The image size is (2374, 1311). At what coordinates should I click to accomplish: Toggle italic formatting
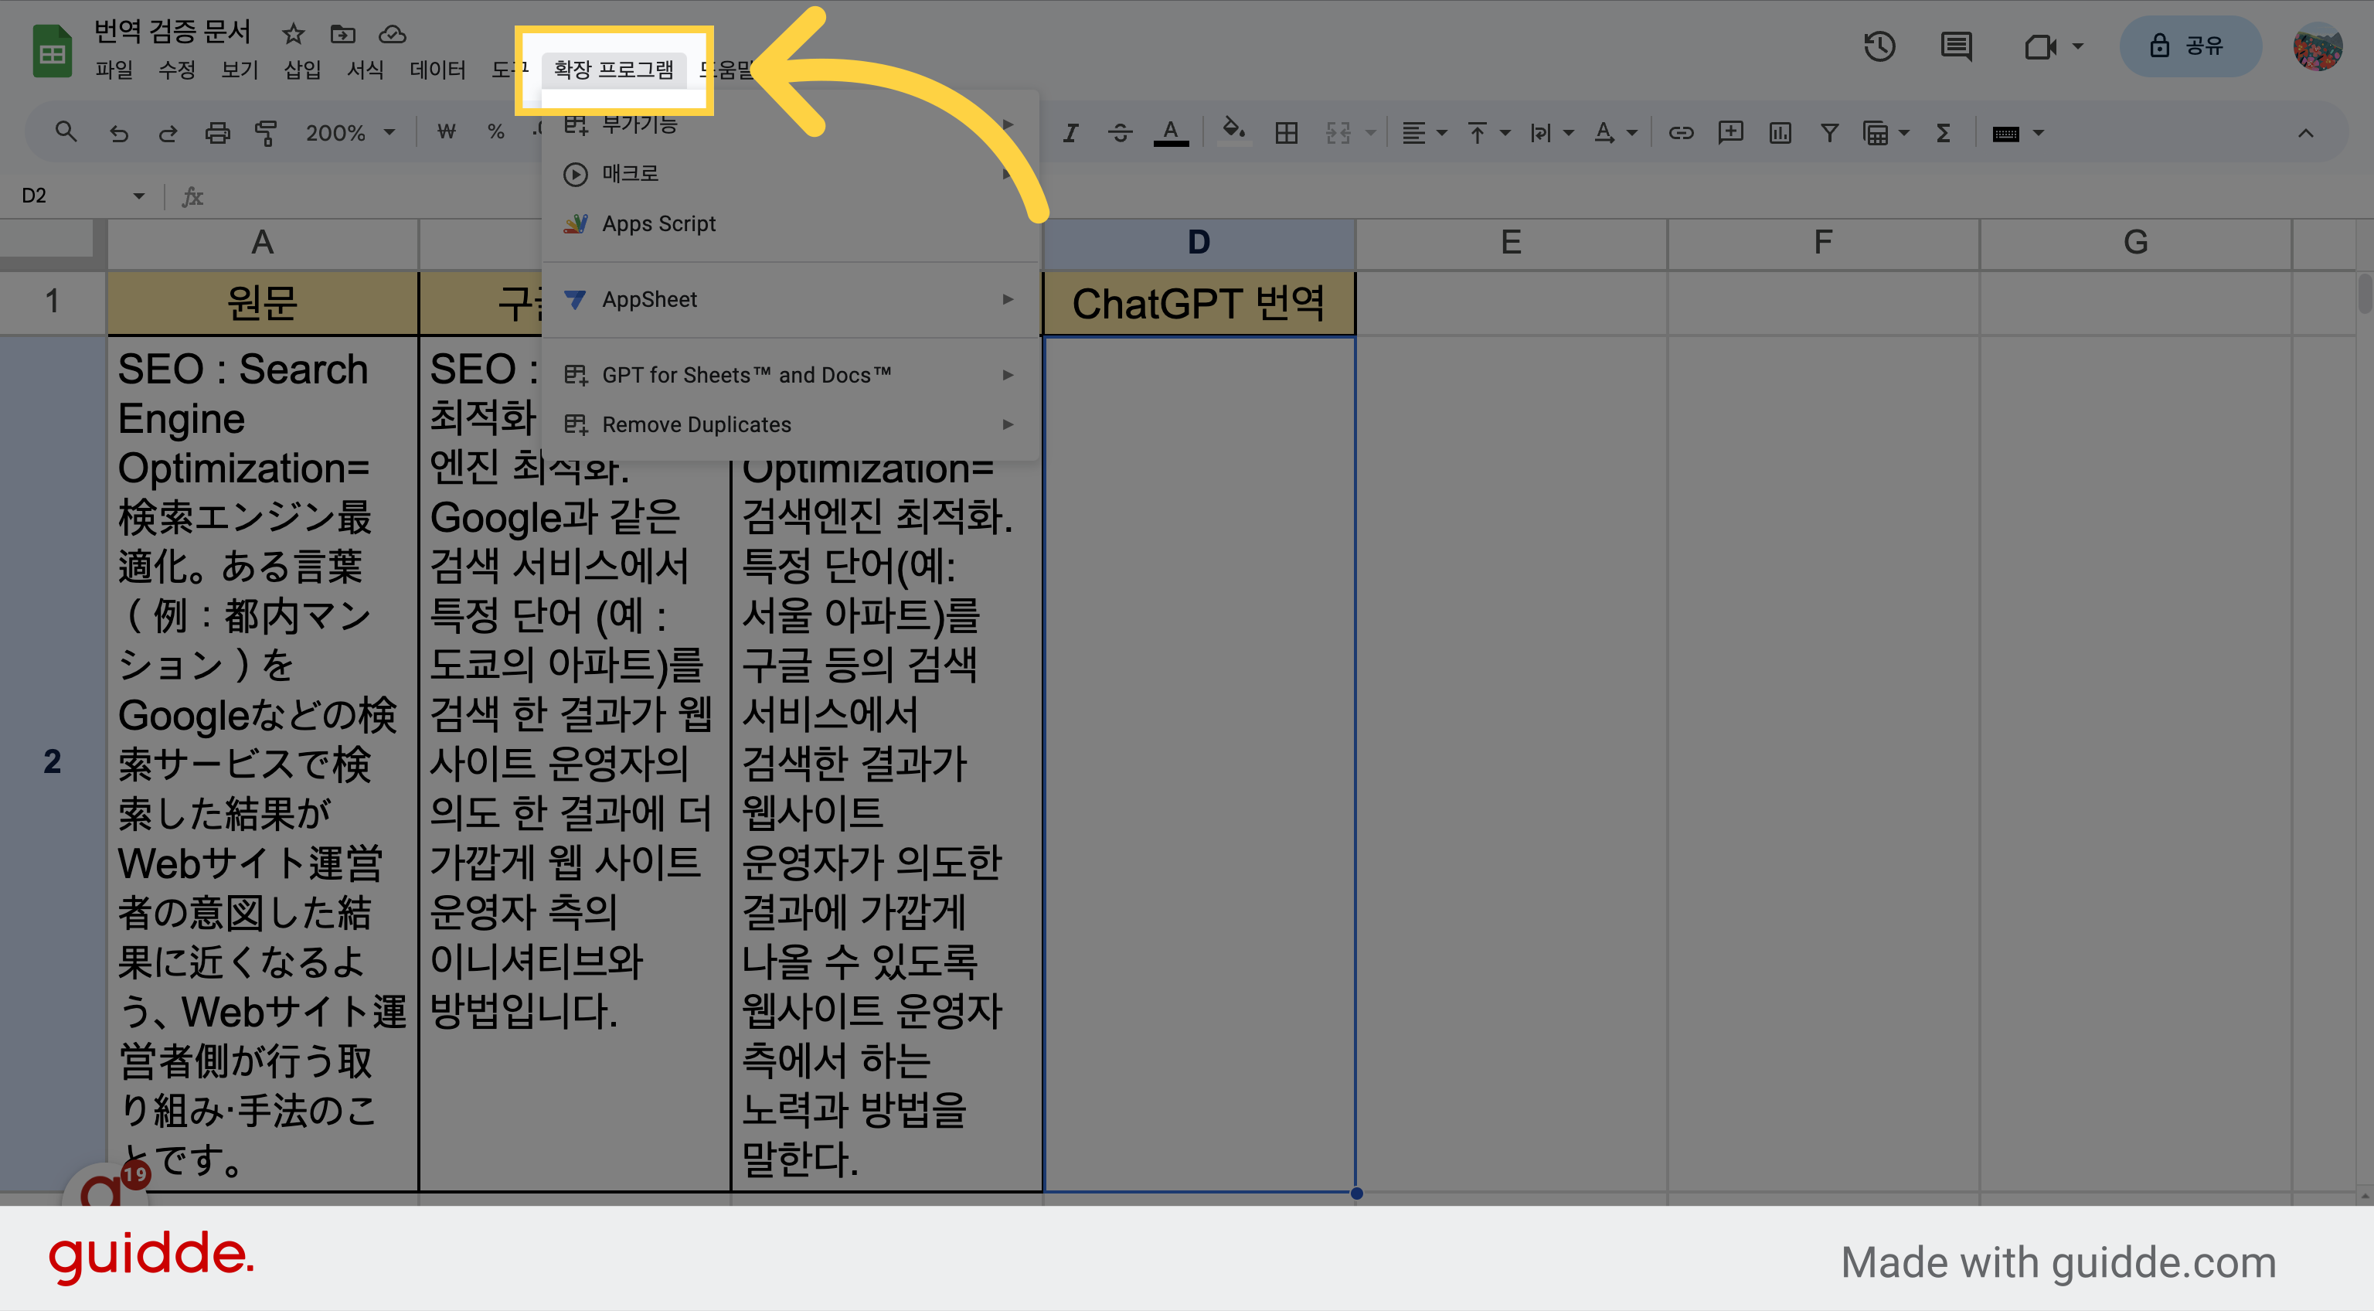1070,133
